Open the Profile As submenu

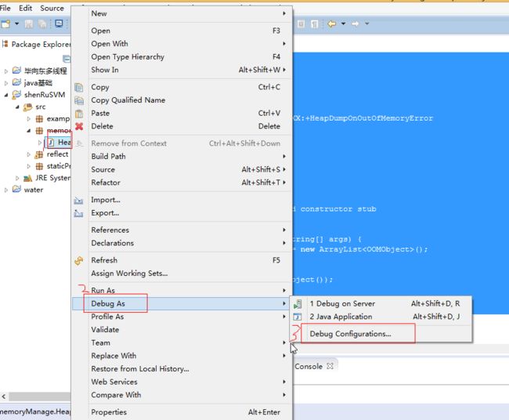tap(182, 317)
